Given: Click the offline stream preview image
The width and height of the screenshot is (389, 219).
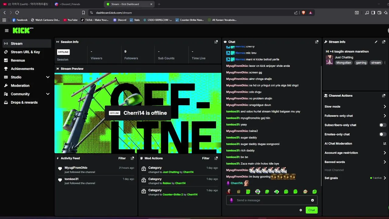Looking at the screenshot, I should (x=138, y=113).
